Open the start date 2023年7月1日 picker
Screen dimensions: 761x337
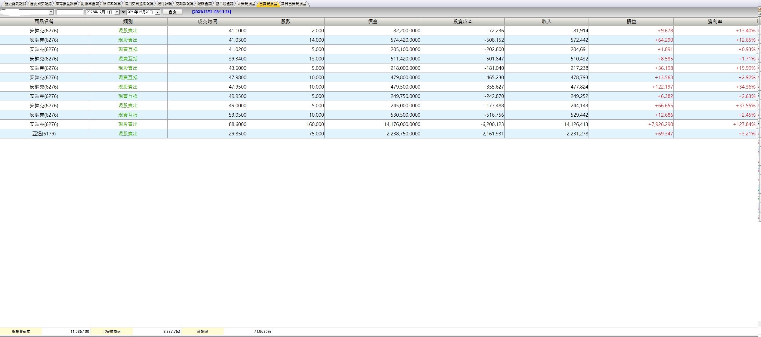(117, 12)
